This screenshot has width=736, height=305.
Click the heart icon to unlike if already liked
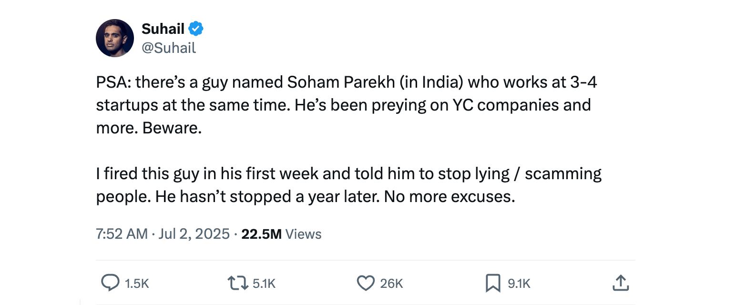tap(366, 283)
